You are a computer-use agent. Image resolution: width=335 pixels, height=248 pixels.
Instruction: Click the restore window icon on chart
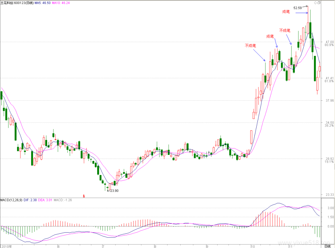coord(319,3)
